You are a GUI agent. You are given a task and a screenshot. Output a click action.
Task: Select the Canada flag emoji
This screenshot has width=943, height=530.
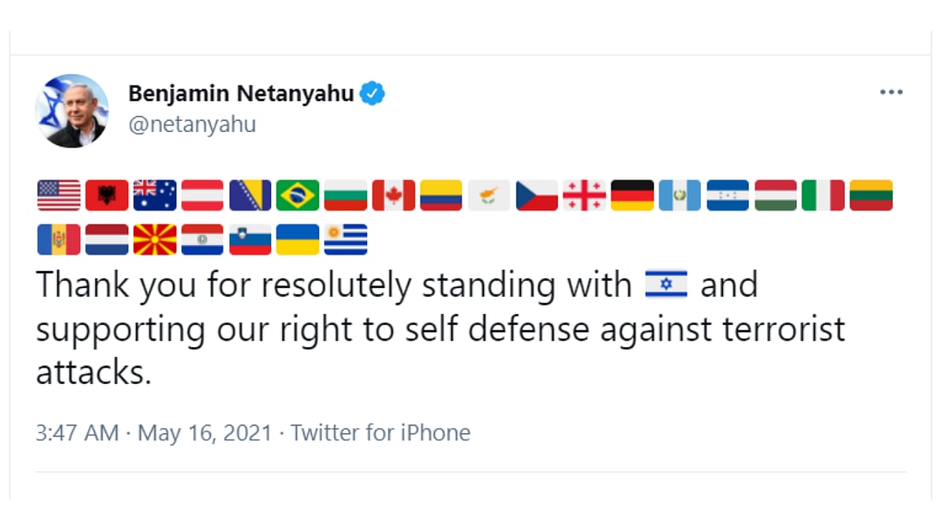[393, 196]
